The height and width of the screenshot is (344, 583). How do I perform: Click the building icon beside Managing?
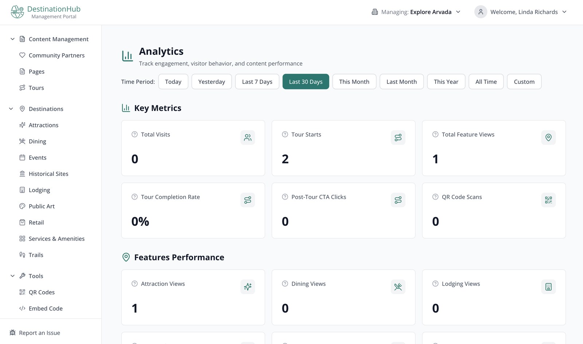[x=375, y=12]
